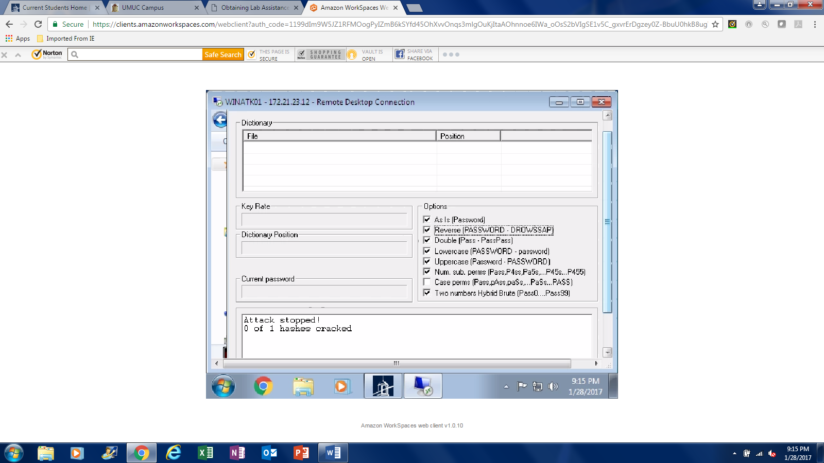824x463 pixels.
Task: Click the Remote Desktop icon in inner taskbar
Action: point(423,386)
